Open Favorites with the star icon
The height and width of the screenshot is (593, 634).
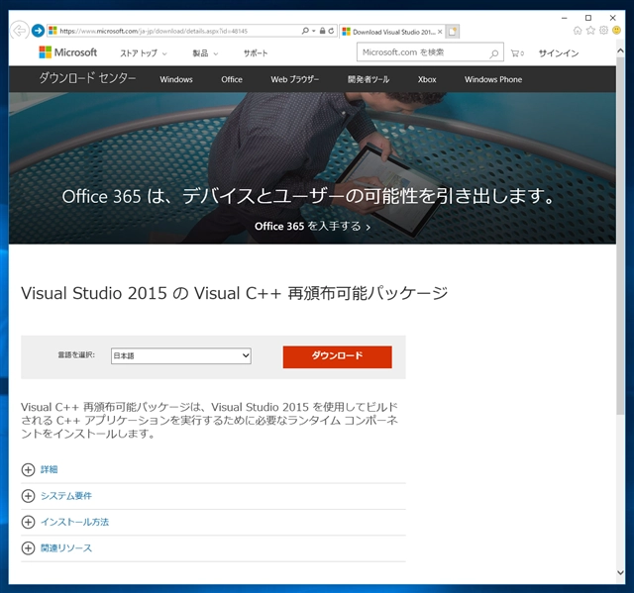pyautogui.click(x=590, y=31)
